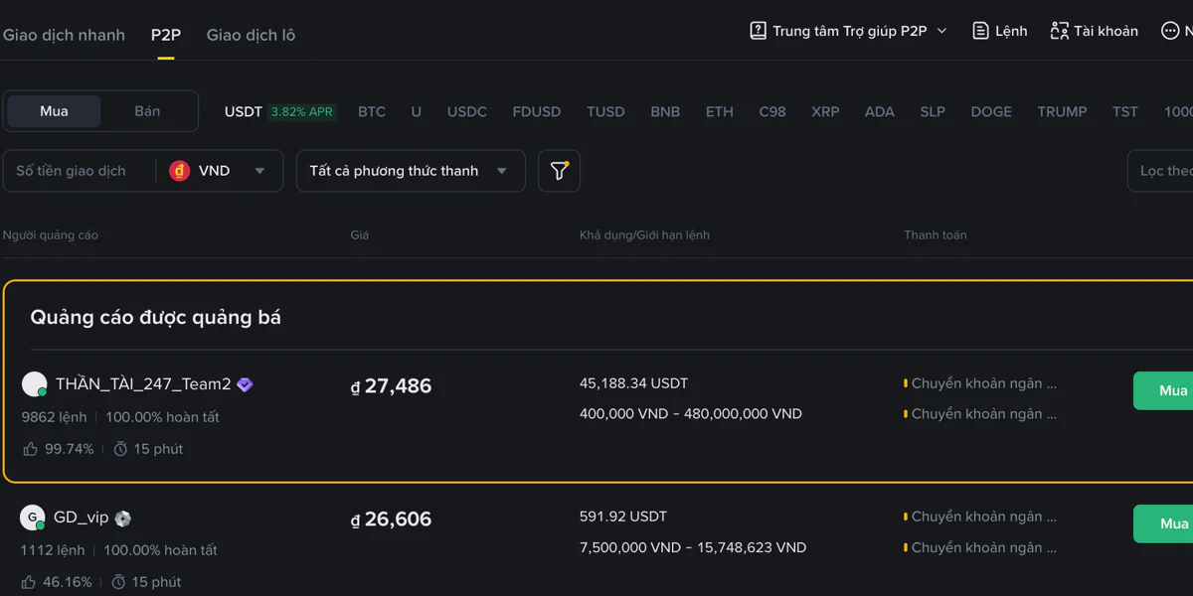Select ETH coin tab
This screenshot has width=1193, height=596.
720,111
